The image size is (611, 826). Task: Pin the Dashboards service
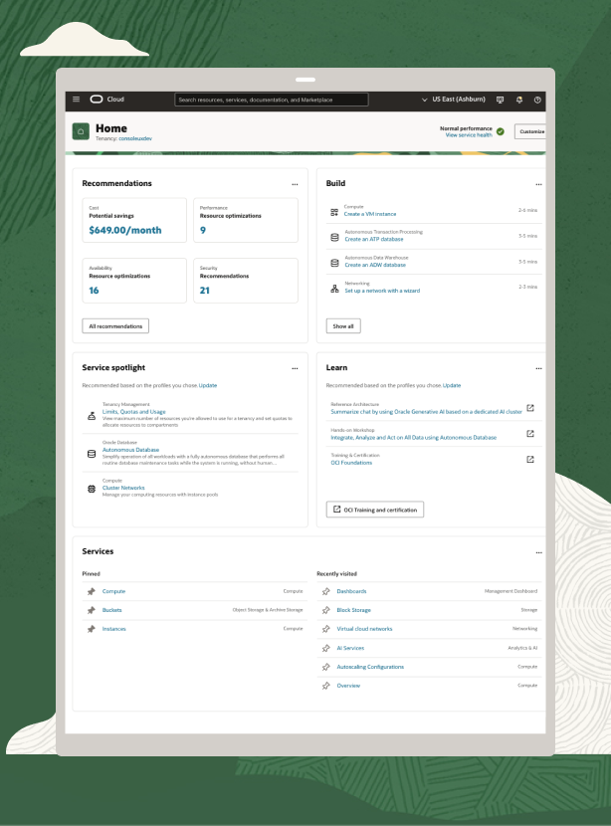click(x=325, y=591)
